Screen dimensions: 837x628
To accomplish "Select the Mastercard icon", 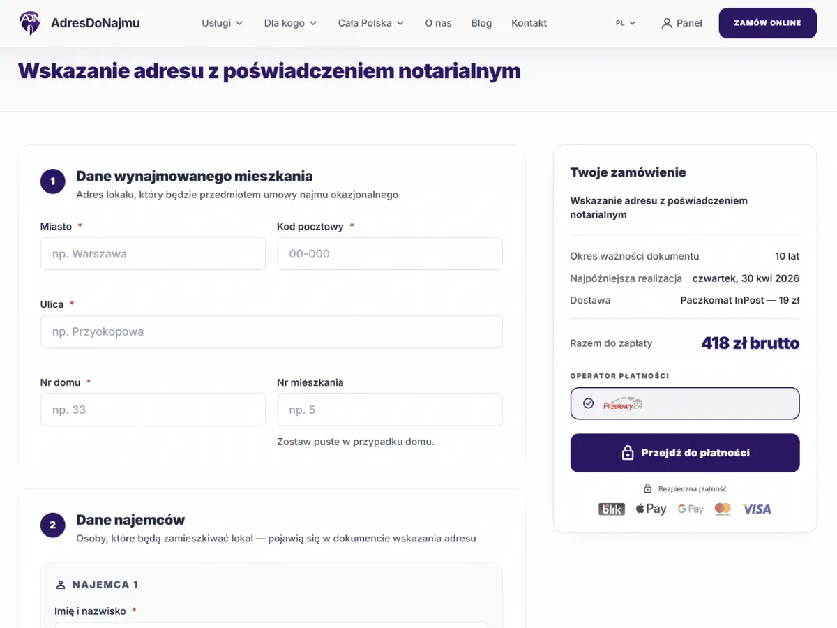I will pyautogui.click(x=723, y=509).
